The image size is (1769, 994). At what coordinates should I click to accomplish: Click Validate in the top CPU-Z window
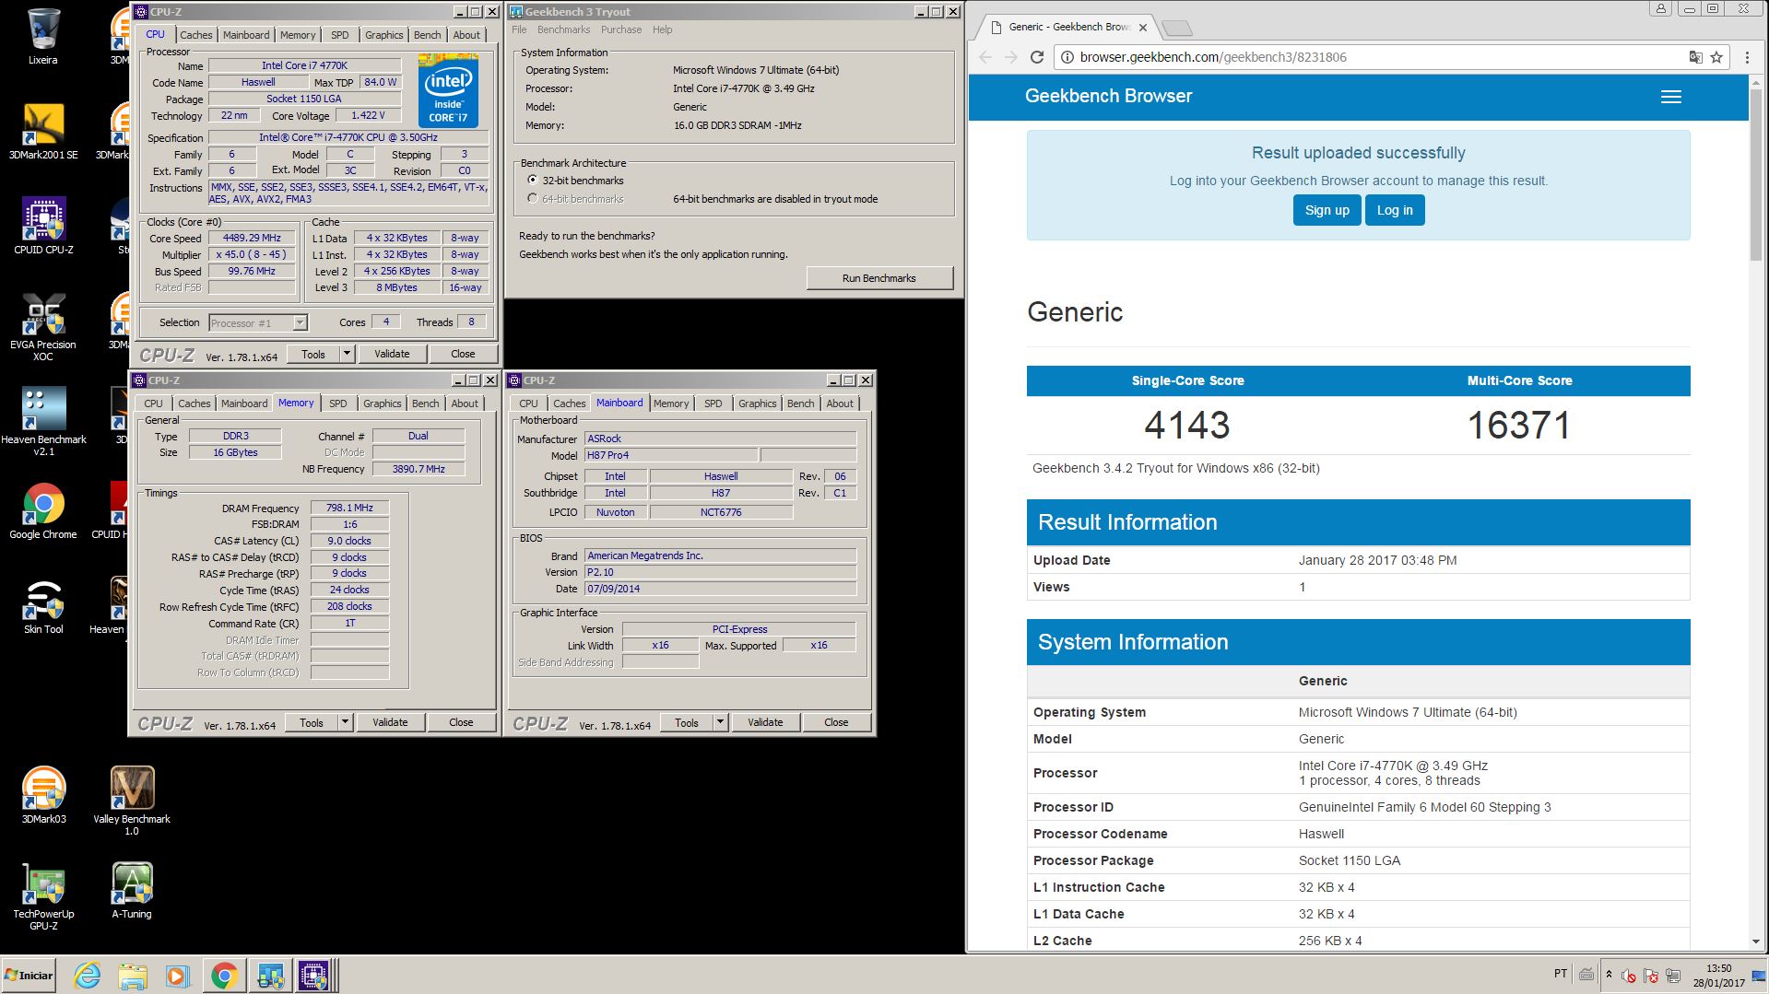click(392, 354)
